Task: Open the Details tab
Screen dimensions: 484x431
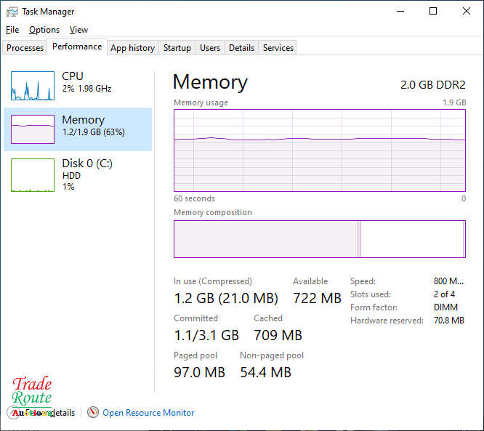Action: click(241, 48)
